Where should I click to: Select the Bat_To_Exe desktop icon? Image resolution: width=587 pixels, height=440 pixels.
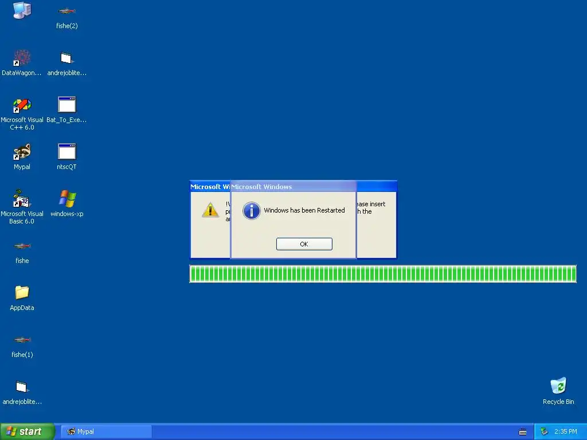66,110
